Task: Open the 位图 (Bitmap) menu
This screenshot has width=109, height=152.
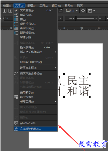Action: point(7,6)
